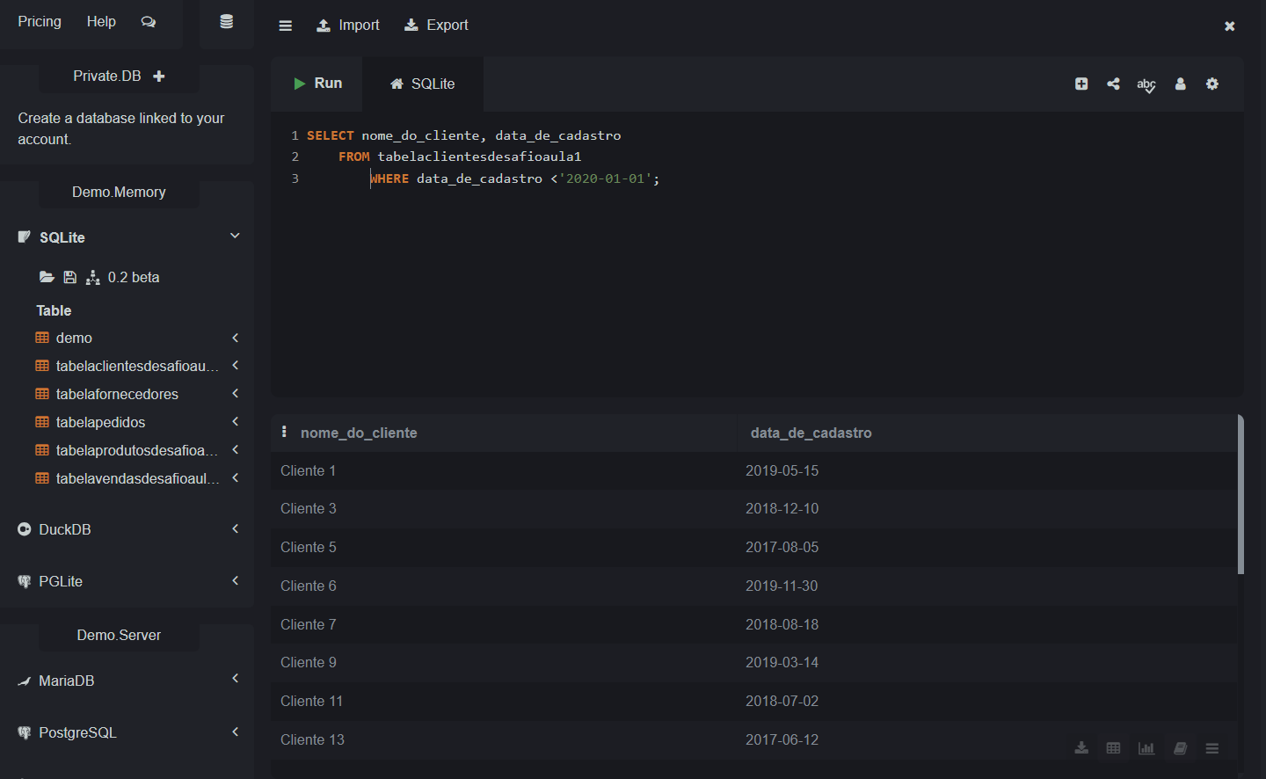This screenshot has height=779, width=1266.
Task: Click the share icon in editor toolbar
Action: pos(1113,84)
